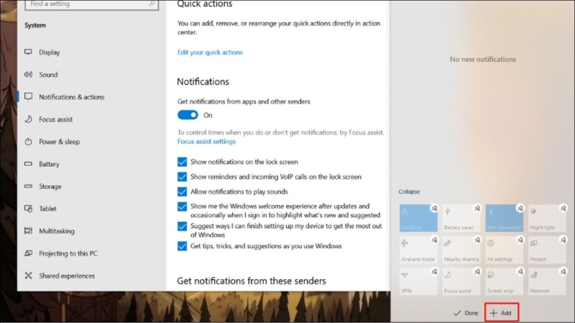Unpin the Project quick action
Viewport: 575px width, 323px height.
563,240
